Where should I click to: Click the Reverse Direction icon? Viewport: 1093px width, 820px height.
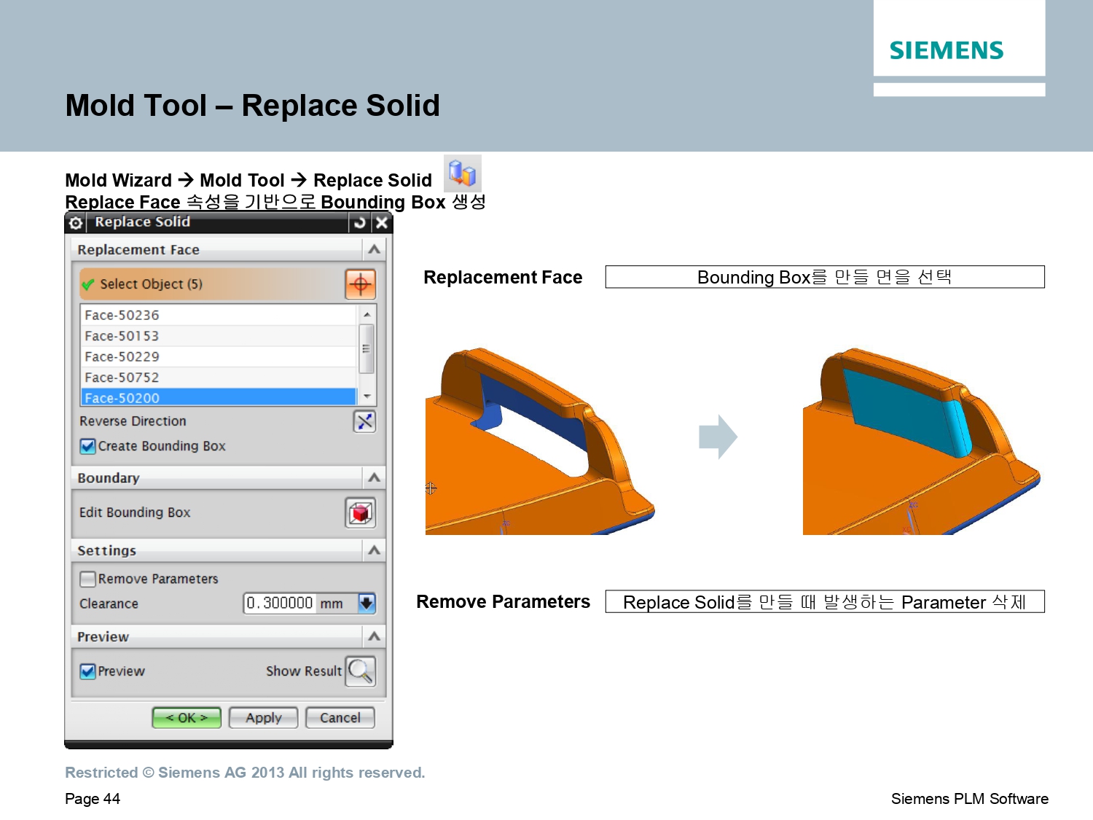click(364, 421)
